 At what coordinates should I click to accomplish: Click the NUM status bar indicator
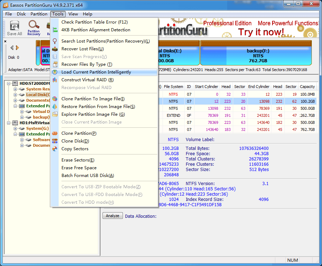293,260
